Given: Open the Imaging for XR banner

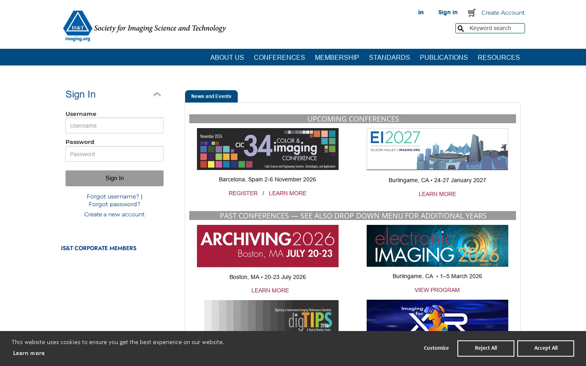Looking at the screenshot, I should (x=437, y=315).
